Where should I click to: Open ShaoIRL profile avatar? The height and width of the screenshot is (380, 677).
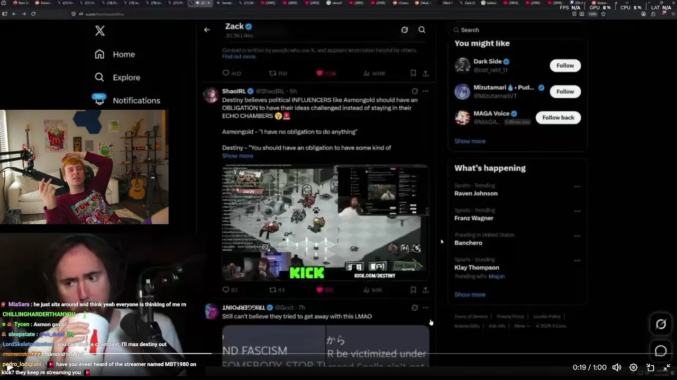(x=211, y=95)
